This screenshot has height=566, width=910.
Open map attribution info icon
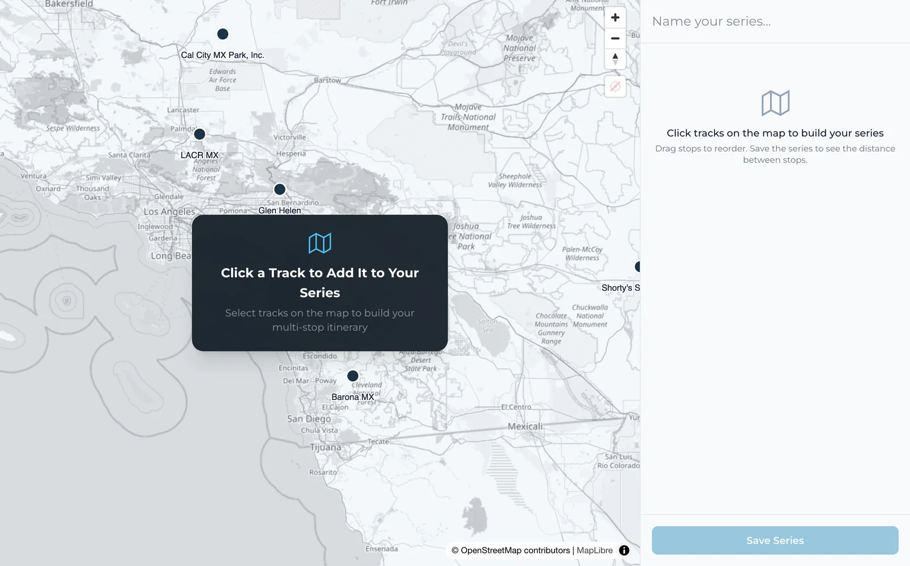pos(624,550)
